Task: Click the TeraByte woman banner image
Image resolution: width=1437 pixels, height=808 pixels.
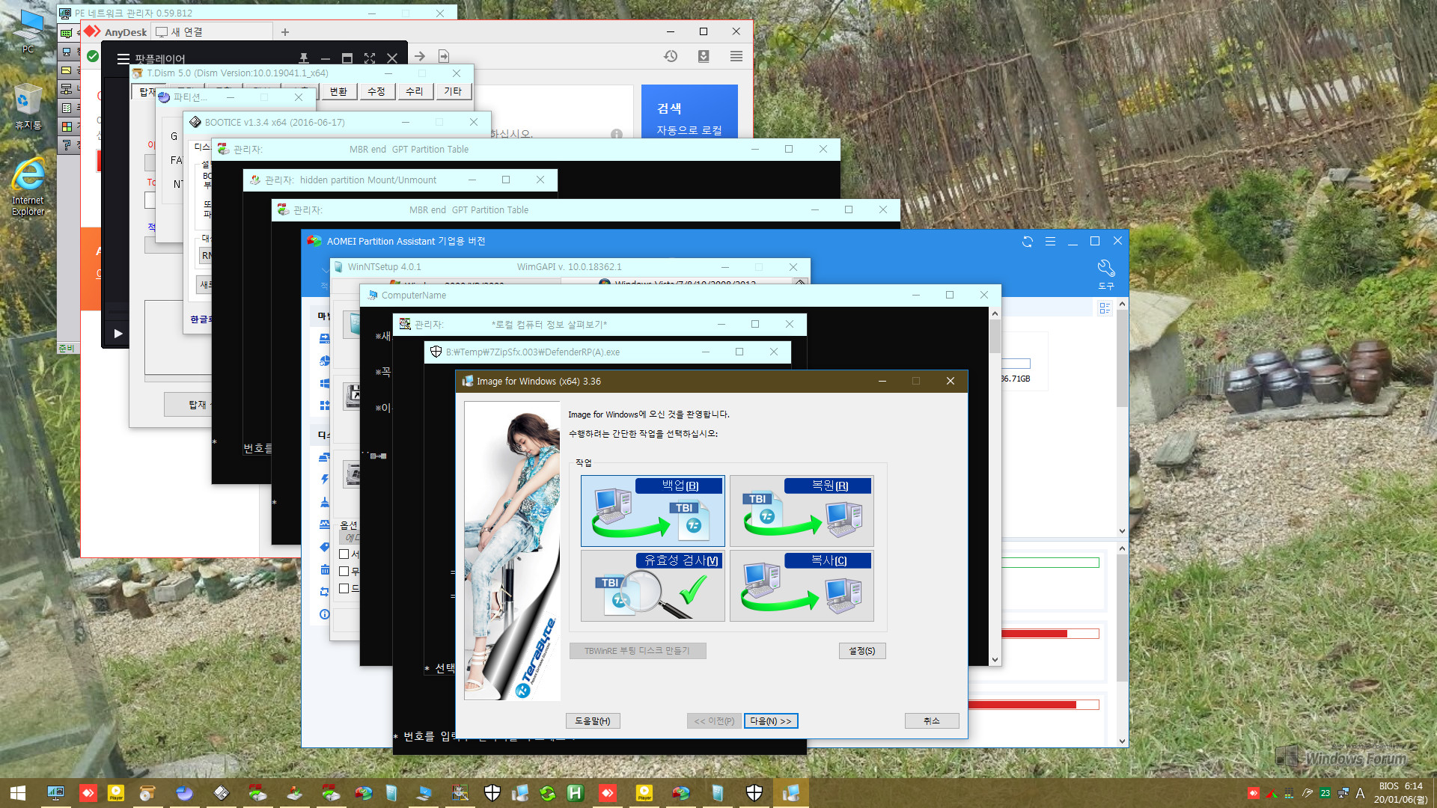Action: pos(512,551)
